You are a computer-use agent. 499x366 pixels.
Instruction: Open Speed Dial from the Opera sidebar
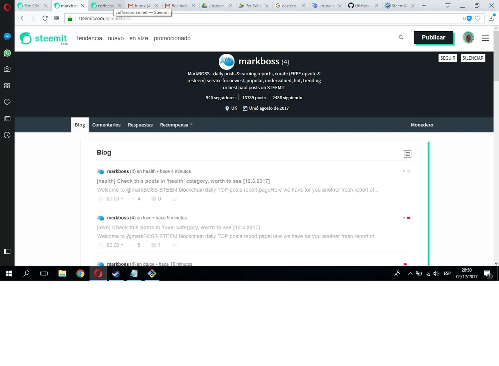(7, 85)
